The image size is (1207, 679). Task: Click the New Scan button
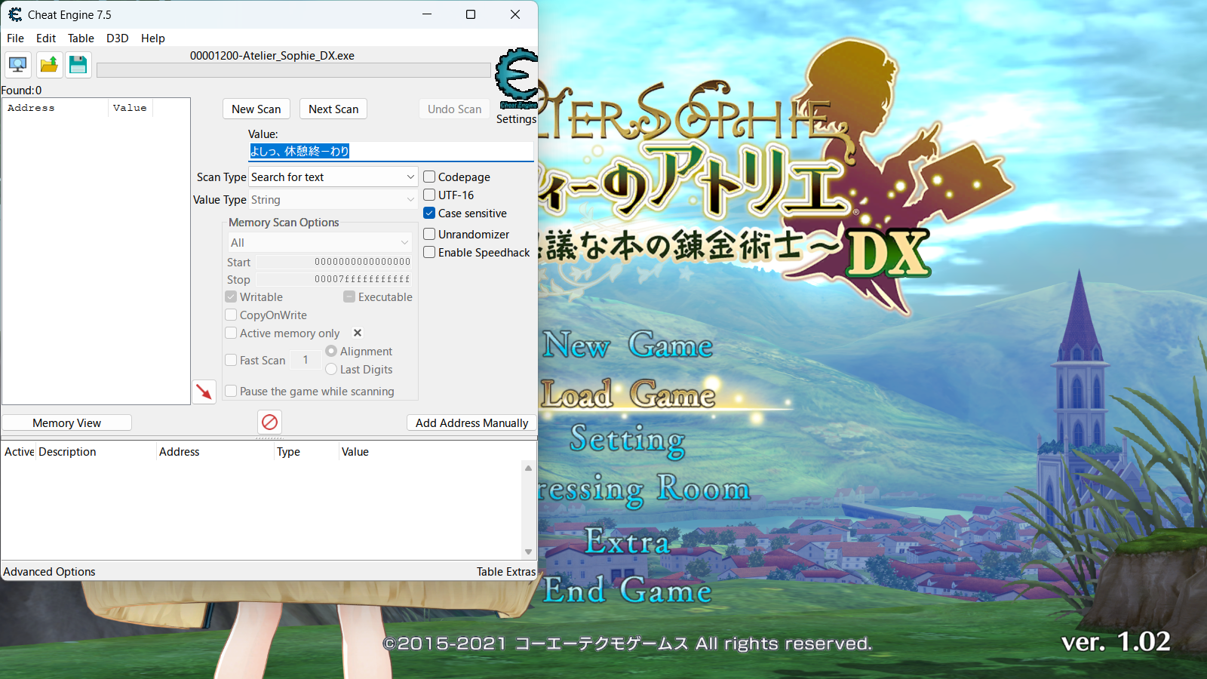[x=256, y=109]
